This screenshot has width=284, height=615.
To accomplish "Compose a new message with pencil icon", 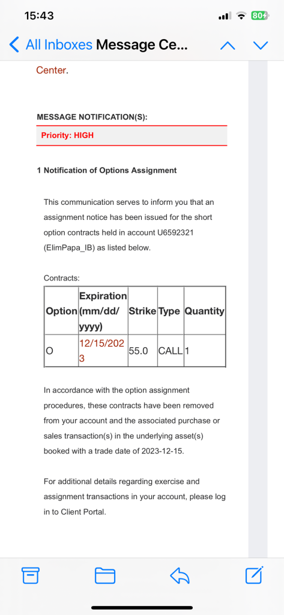I will pos(254,575).
